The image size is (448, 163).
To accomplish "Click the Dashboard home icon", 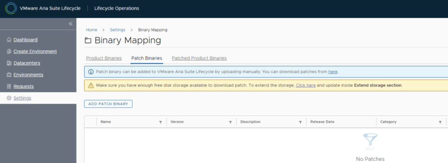I will click(9, 40).
